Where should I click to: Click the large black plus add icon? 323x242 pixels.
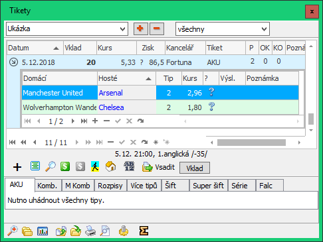click(17, 167)
